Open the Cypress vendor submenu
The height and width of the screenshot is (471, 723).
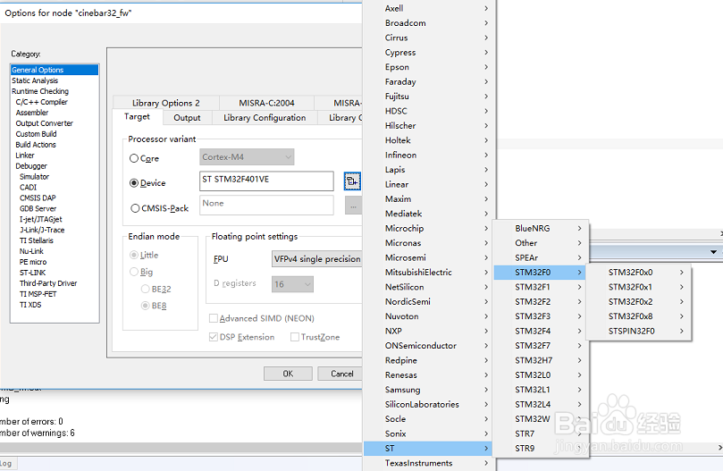point(428,53)
